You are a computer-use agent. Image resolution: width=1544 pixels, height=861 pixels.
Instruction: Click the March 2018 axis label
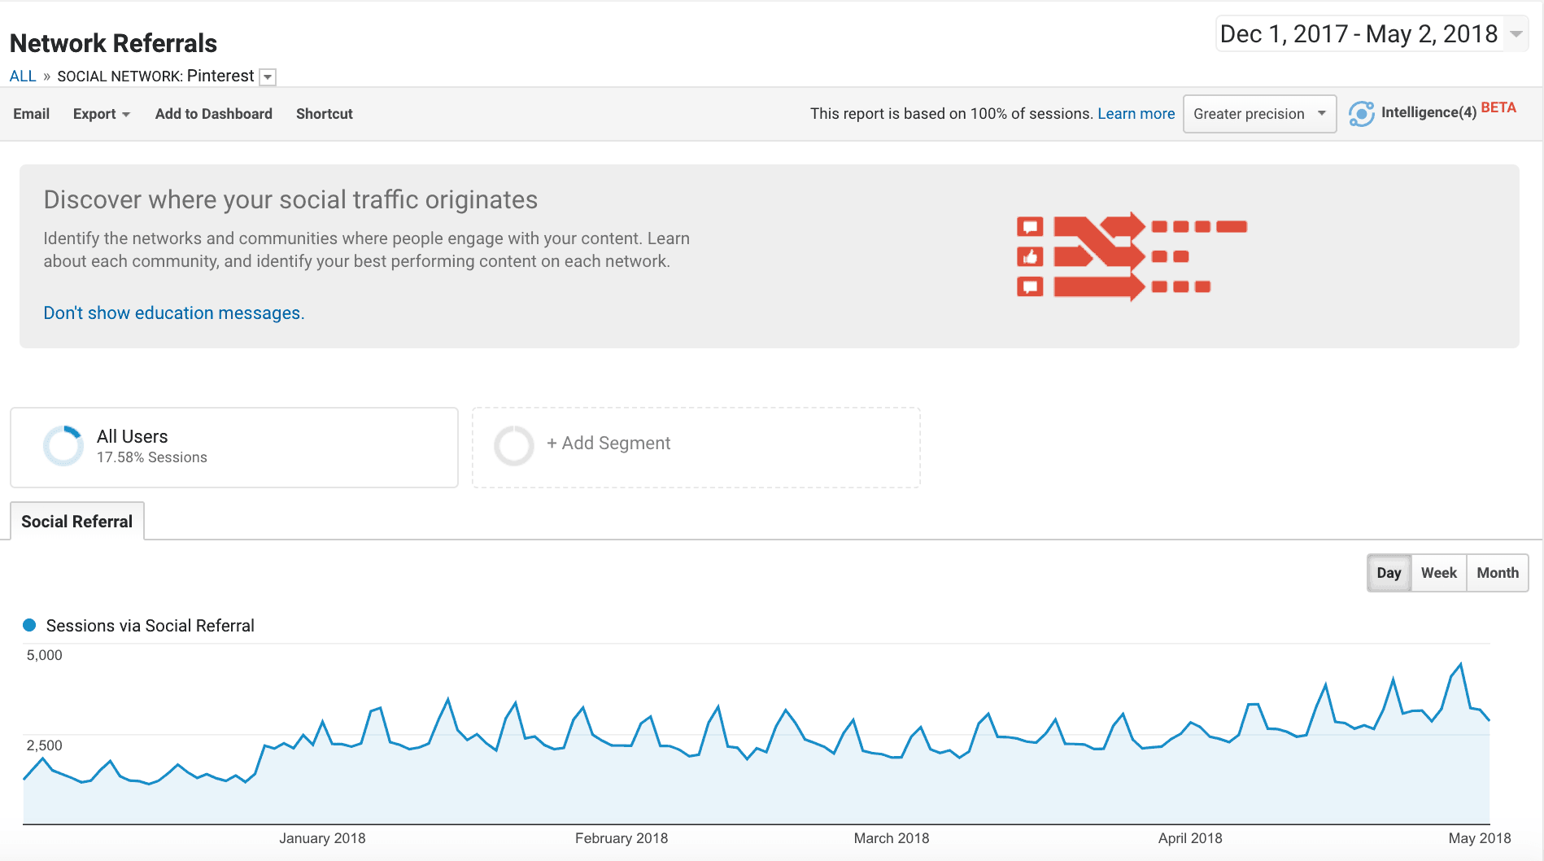(x=892, y=838)
